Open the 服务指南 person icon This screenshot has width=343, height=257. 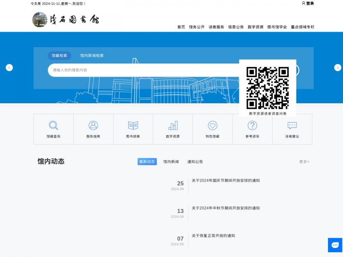tap(93, 126)
